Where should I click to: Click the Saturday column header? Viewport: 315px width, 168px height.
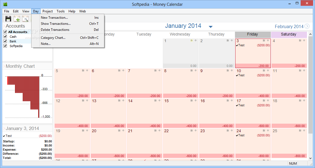[289, 34]
